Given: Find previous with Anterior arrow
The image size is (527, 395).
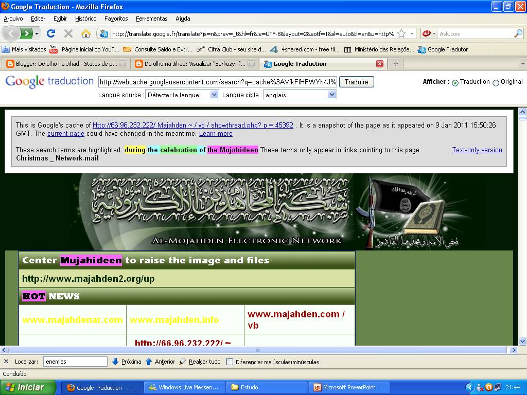Looking at the screenshot, I should (160, 362).
